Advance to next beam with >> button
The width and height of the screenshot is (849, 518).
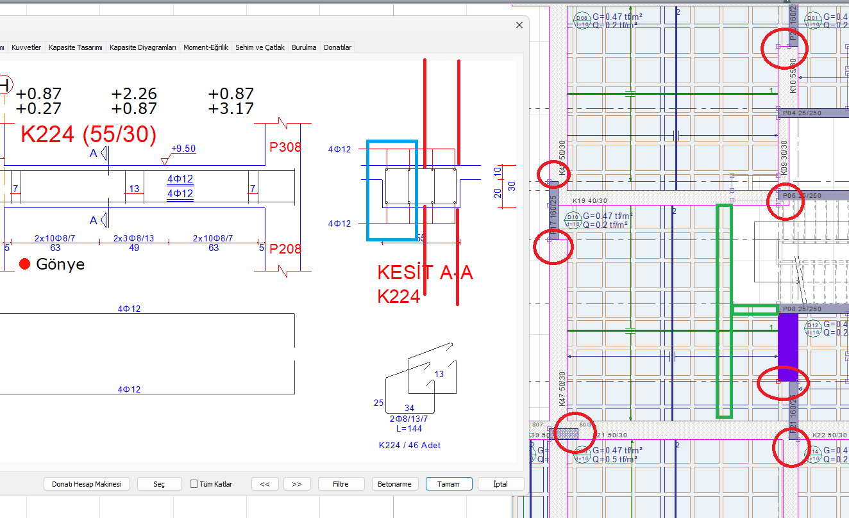297,484
